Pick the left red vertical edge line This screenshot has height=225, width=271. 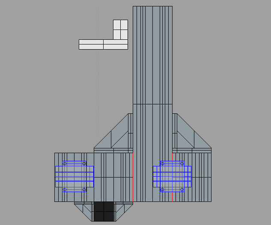tap(133, 176)
